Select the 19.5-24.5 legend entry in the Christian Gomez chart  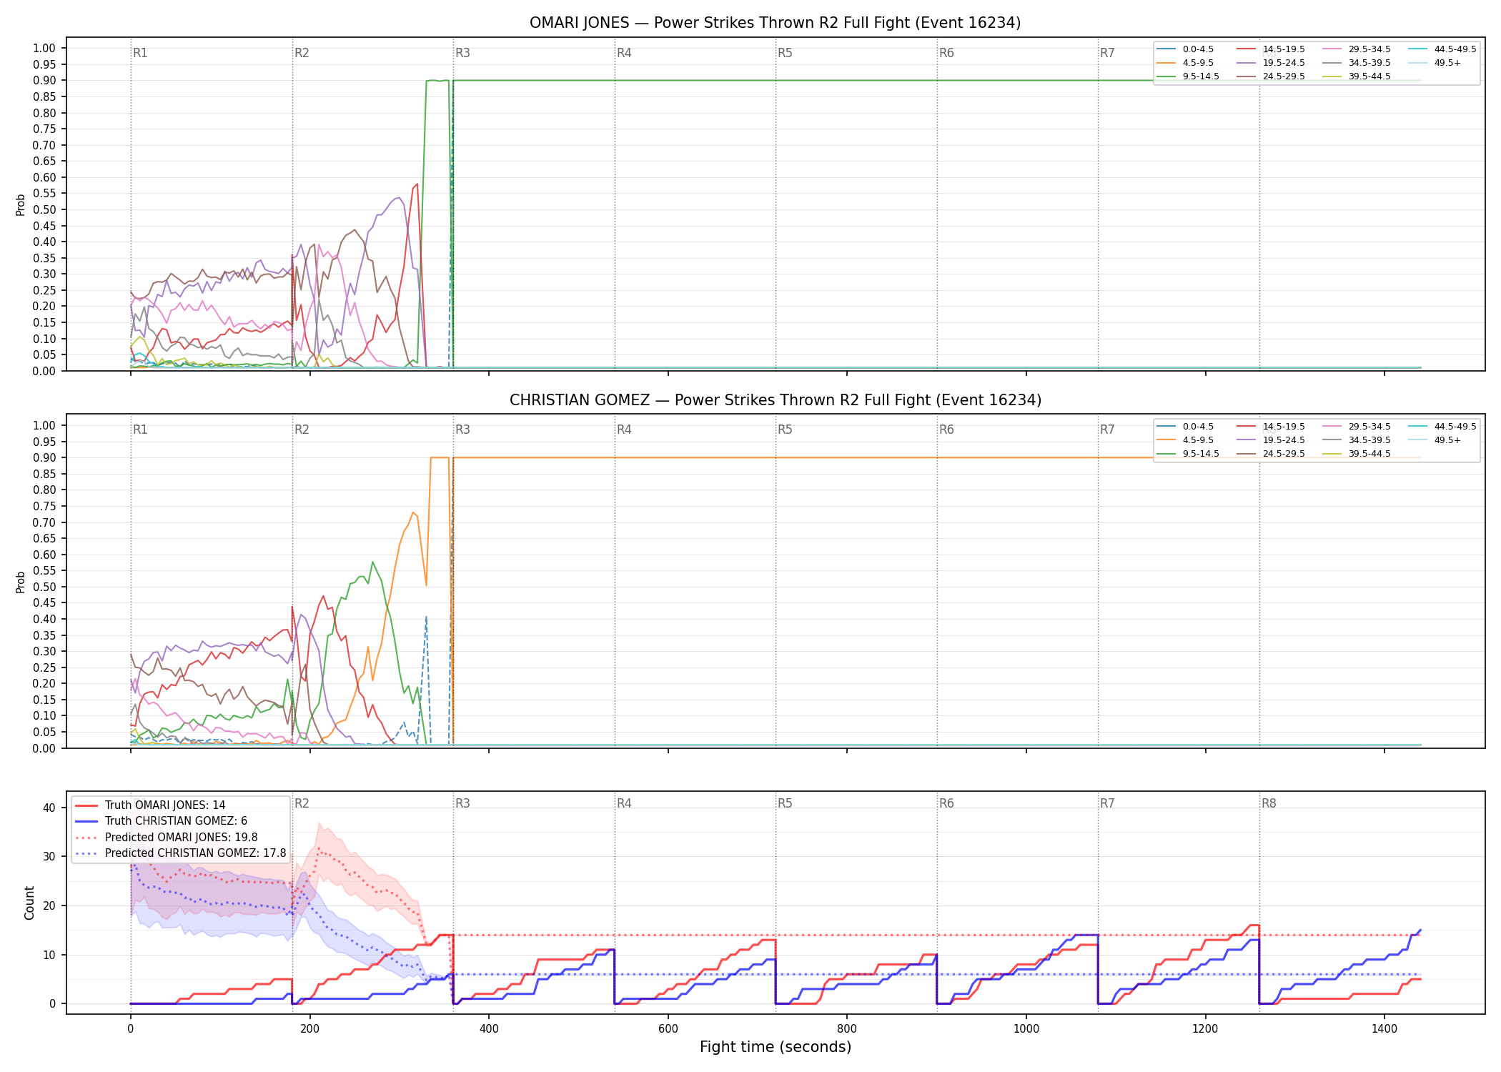1272,440
